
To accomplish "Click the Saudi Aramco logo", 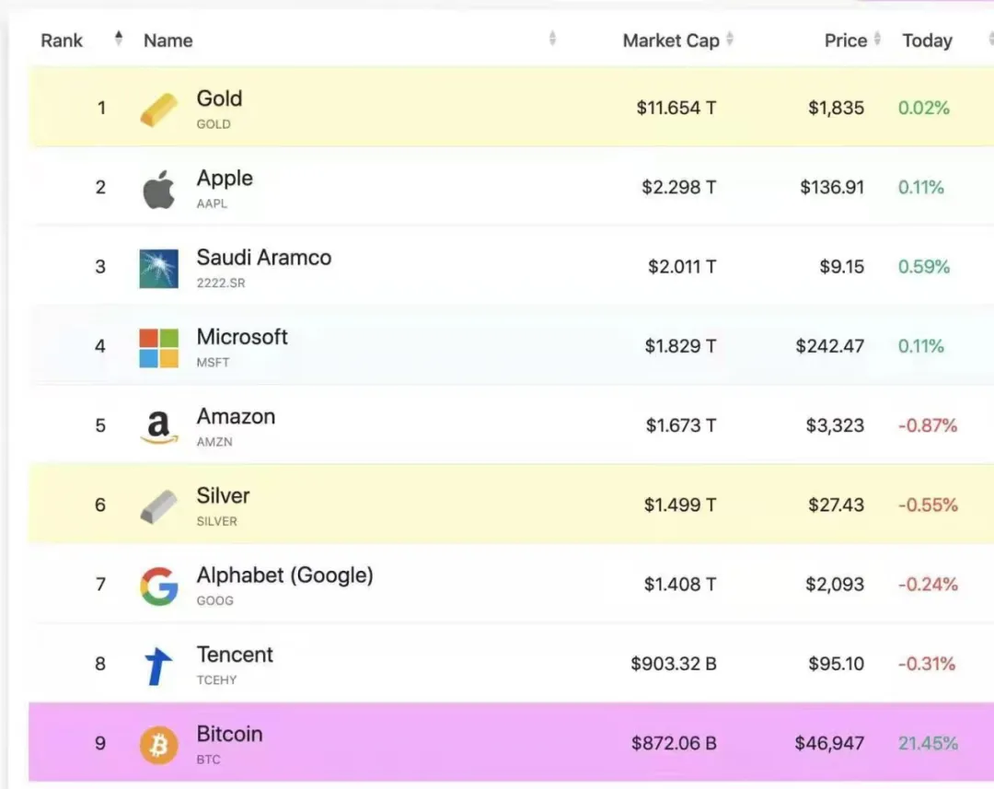I will click(x=158, y=268).
